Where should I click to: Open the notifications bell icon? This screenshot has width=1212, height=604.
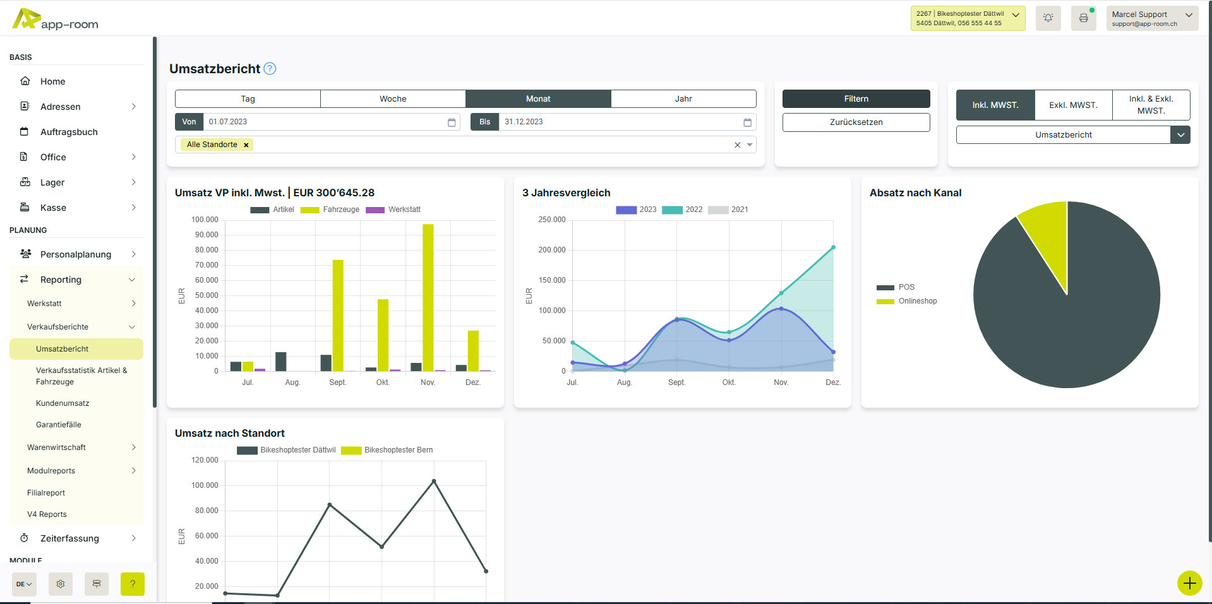(1048, 18)
